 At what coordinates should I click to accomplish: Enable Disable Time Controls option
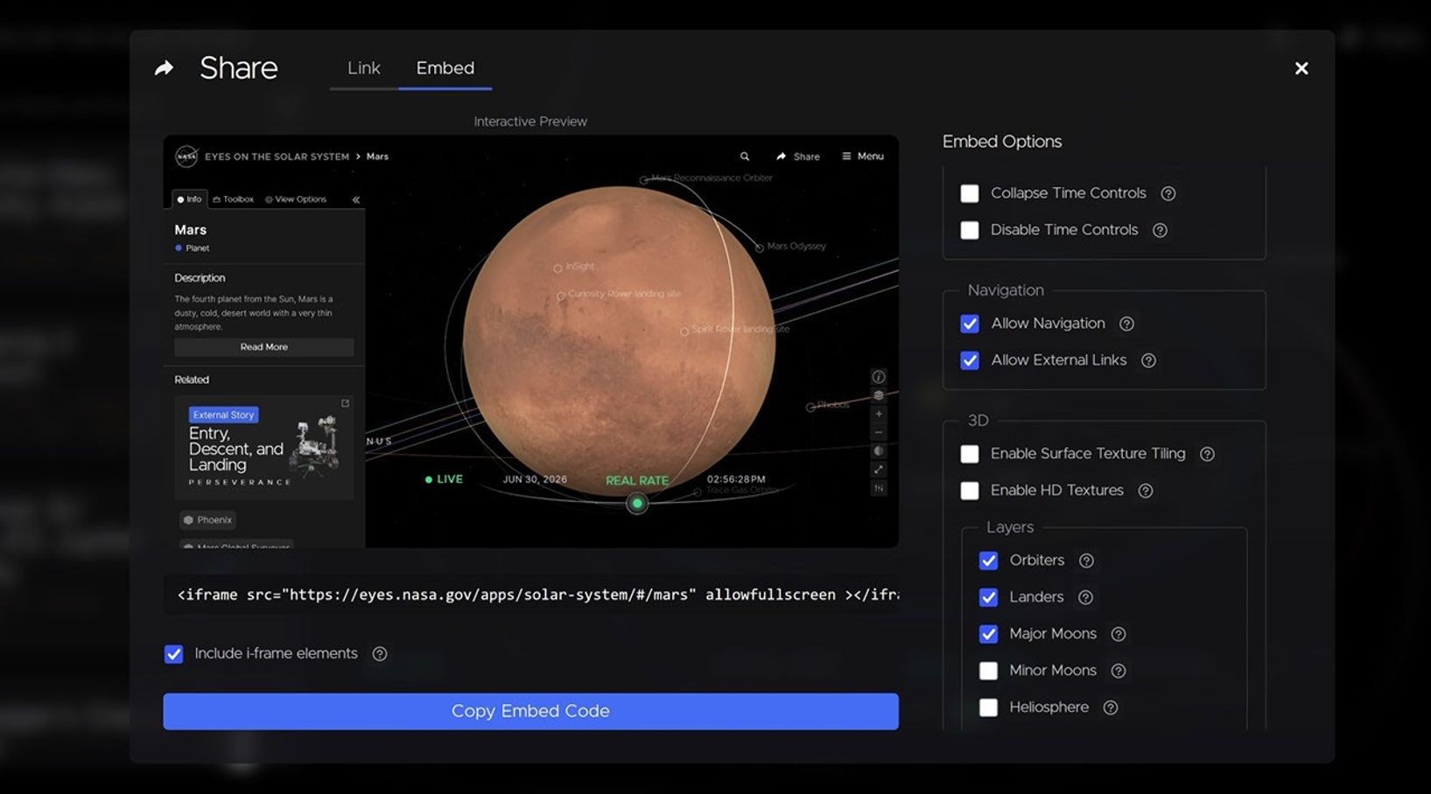coord(970,230)
